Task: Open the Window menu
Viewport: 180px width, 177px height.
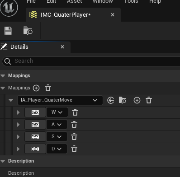Action: tap(103, 1)
